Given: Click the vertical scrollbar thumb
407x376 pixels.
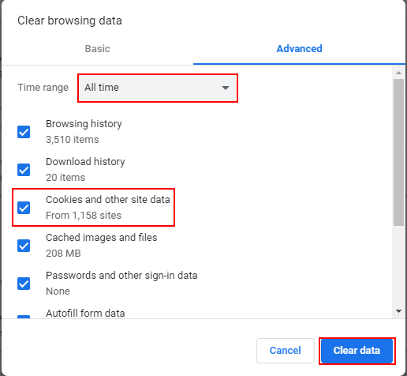Looking at the screenshot, I should click(398, 152).
